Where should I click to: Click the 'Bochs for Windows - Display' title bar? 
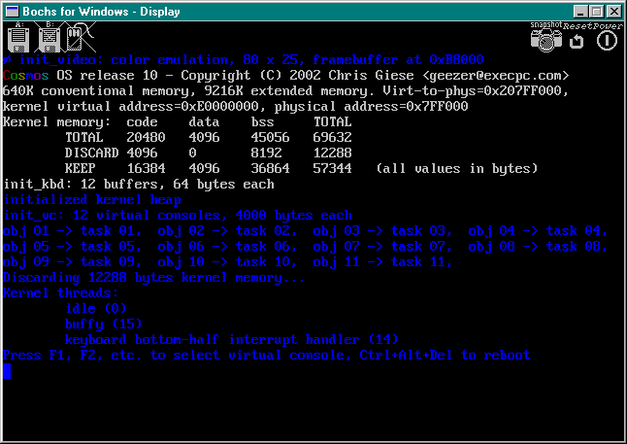[291, 11]
